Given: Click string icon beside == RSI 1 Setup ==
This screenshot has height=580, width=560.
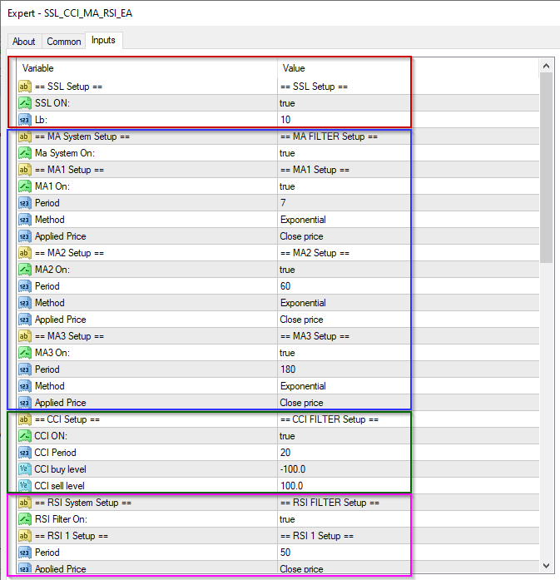Looking at the screenshot, I should point(24,536).
